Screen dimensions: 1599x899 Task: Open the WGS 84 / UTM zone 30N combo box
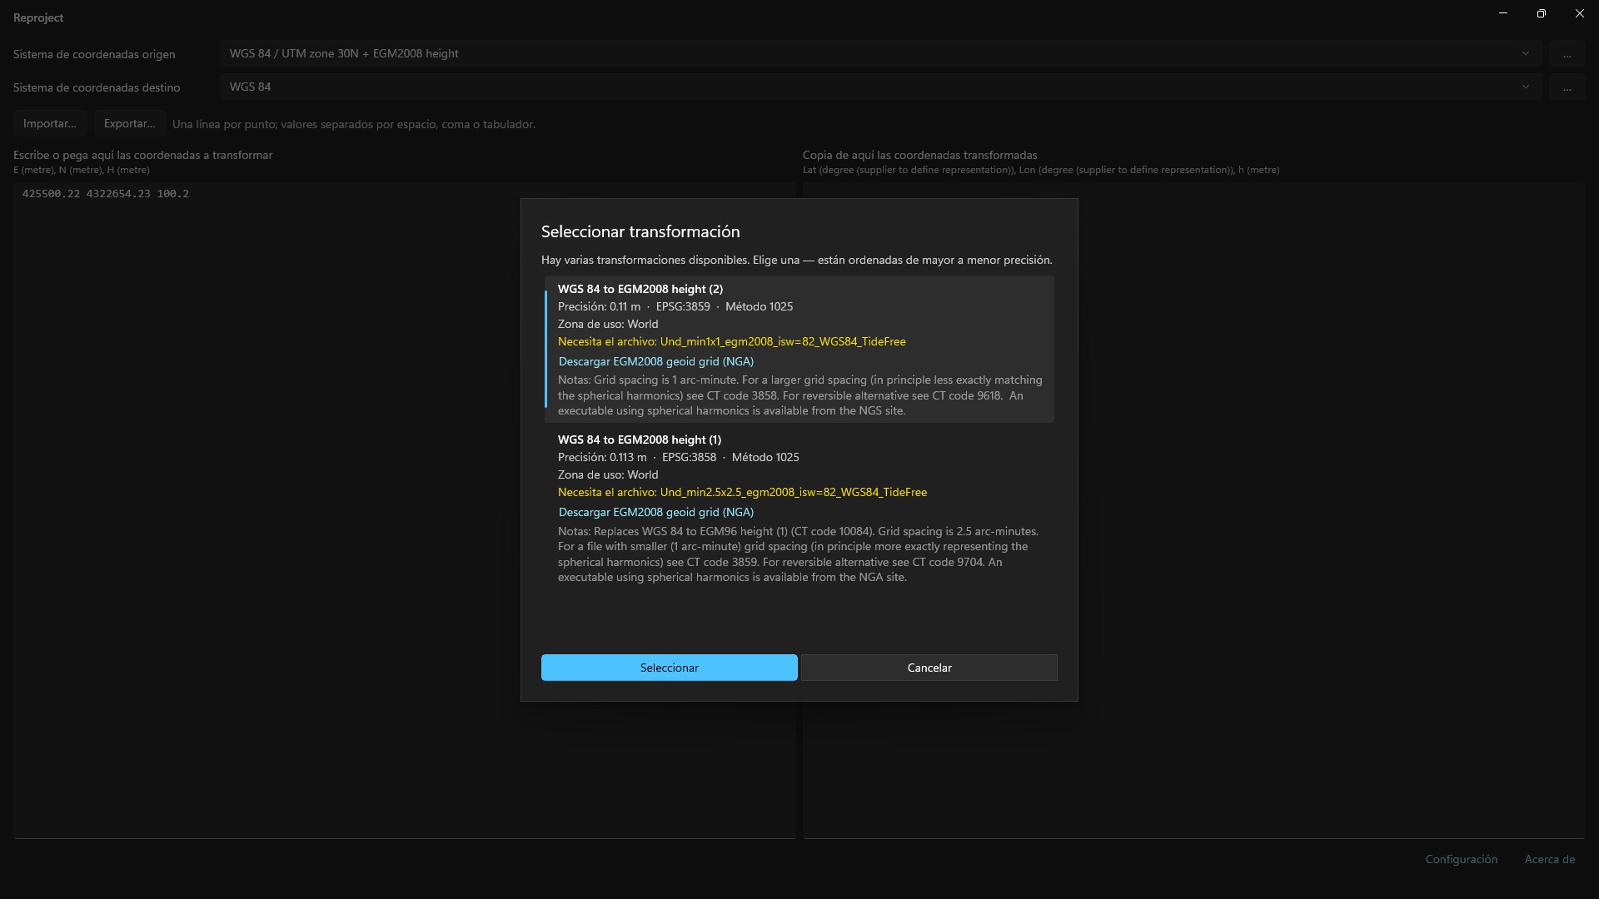pyautogui.click(x=881, y=53)
